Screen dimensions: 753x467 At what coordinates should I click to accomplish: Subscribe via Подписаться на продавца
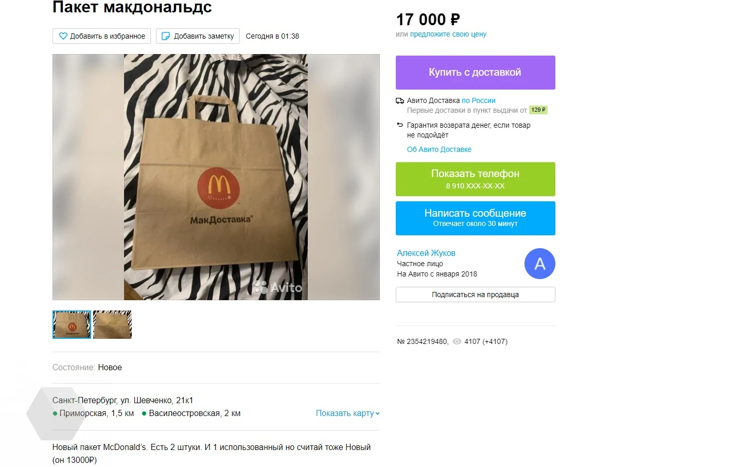tap(475, 295)
